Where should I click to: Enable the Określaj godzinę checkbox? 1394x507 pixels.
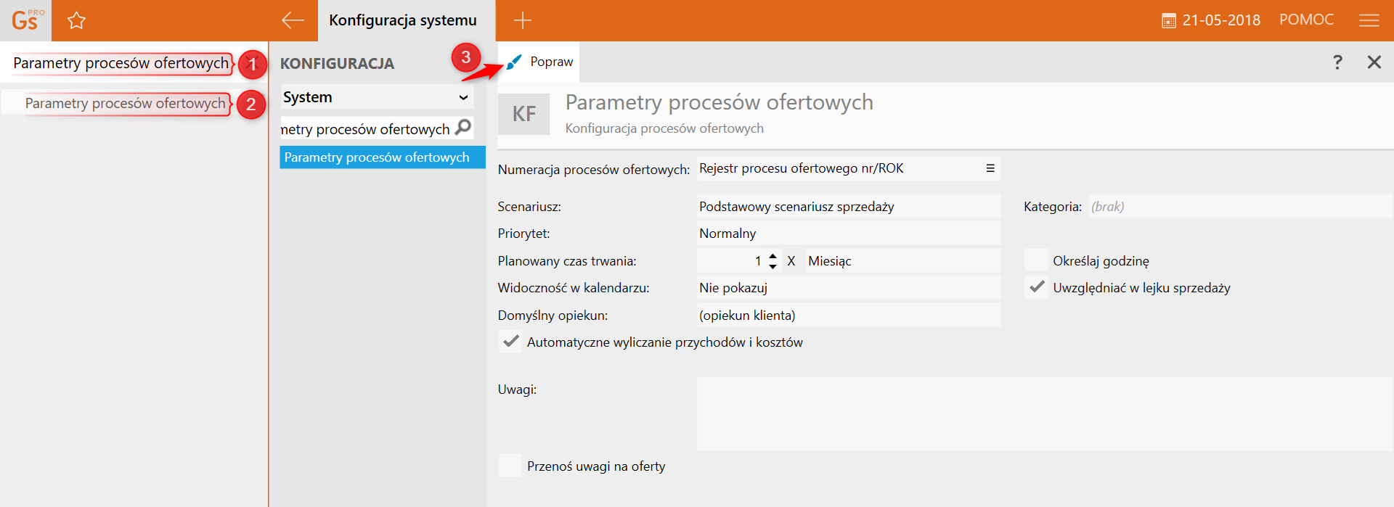coord(1036,260)
